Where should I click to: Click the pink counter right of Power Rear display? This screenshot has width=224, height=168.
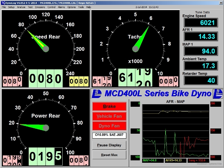click(79, 160)
